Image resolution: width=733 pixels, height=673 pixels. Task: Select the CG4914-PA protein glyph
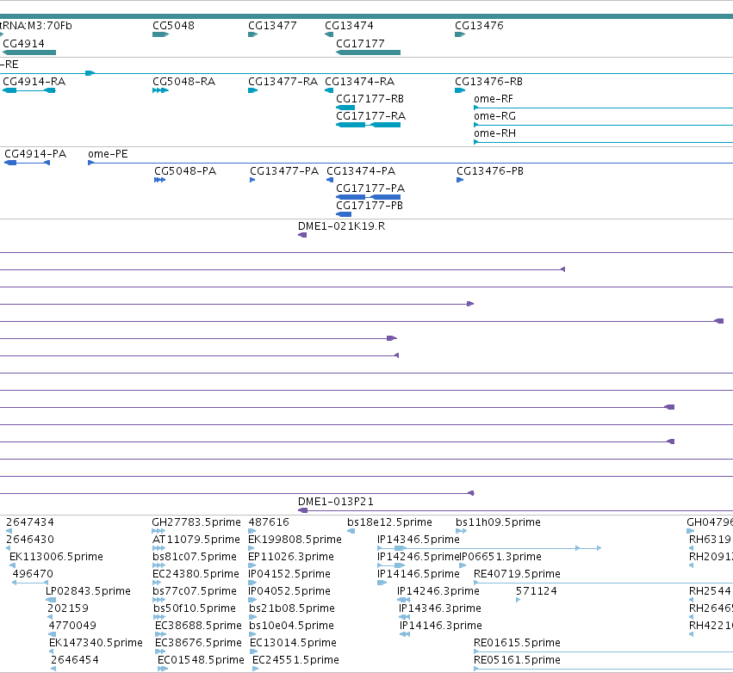click(x=27, y=163)
